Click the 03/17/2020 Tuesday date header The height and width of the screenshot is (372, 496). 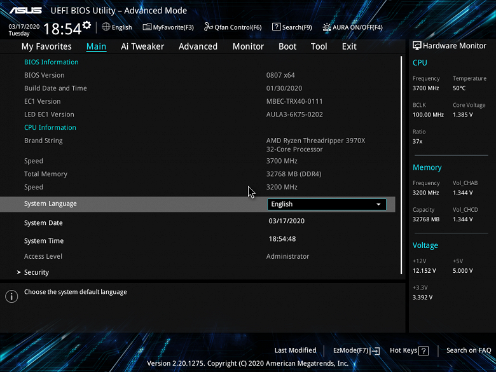click(x=24, y=30)
